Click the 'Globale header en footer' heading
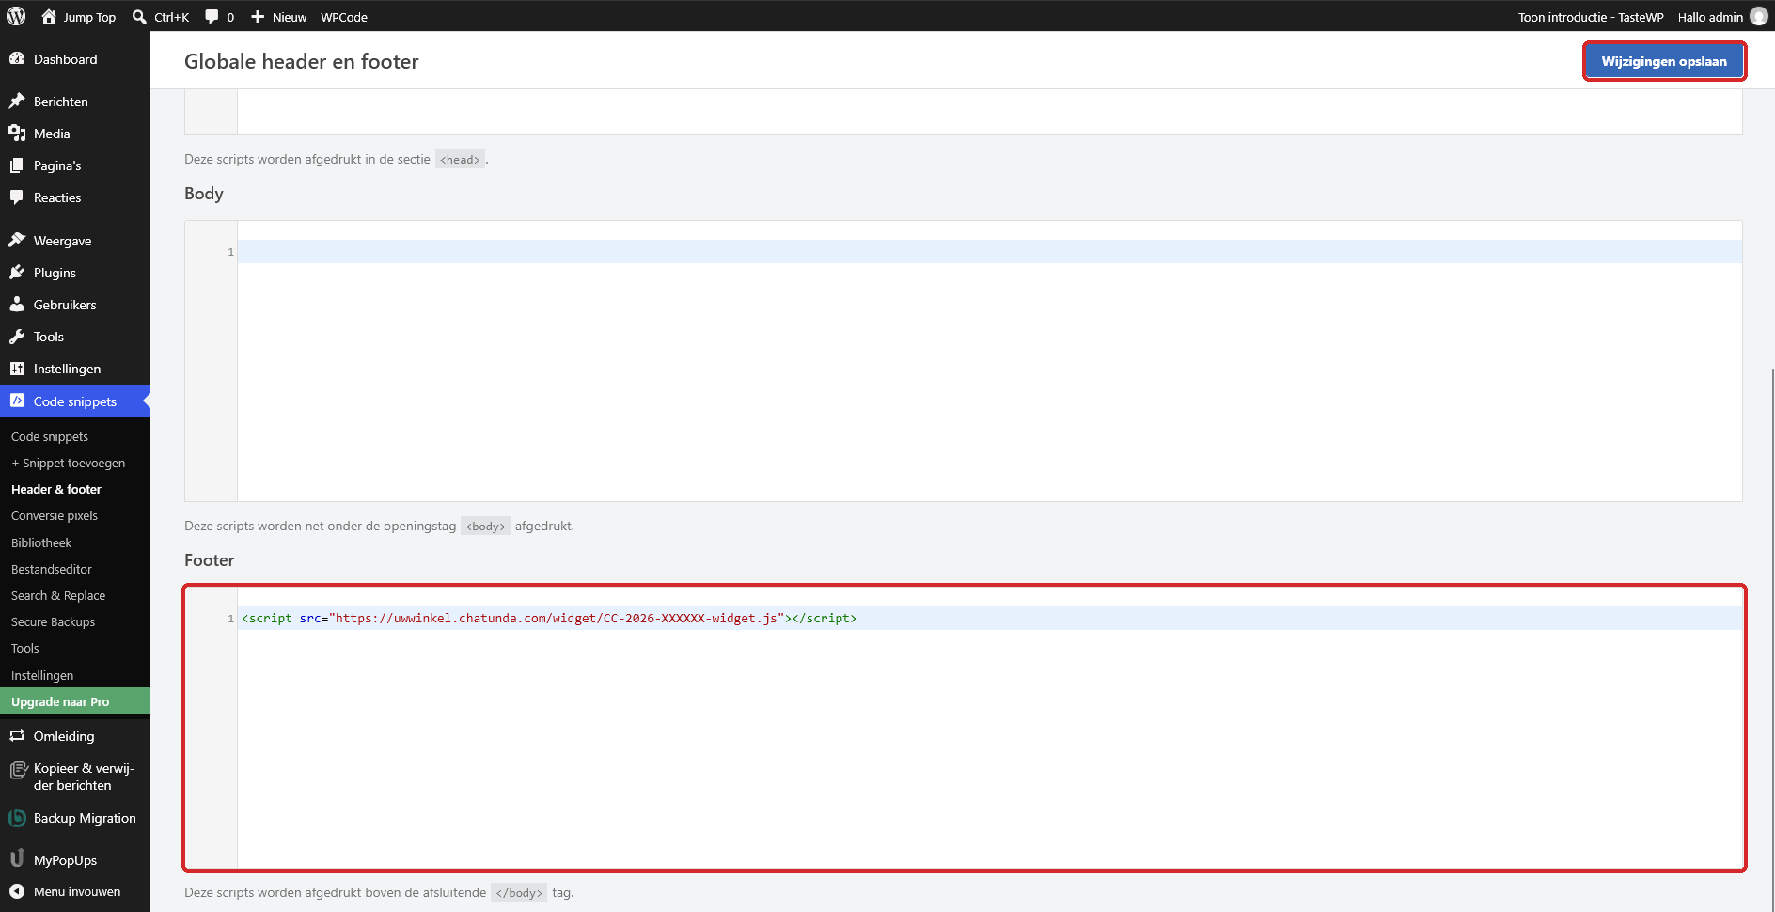Screen dimensions: 1775x912 pos(302,61)
